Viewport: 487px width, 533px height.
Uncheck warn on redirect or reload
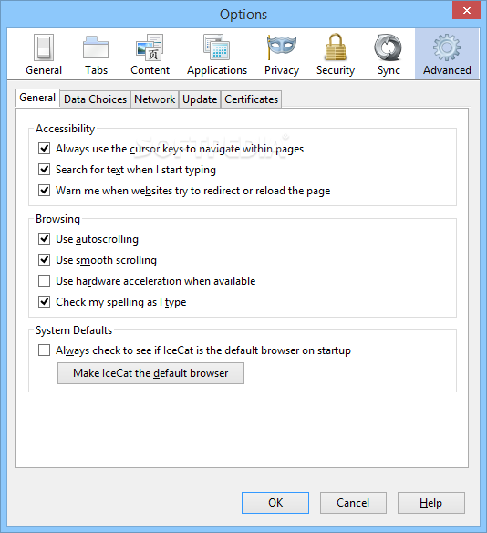coord(44,191)
